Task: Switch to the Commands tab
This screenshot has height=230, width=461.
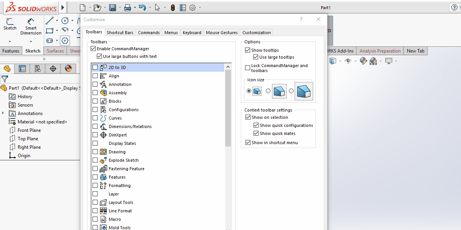Action: point(149,33)
